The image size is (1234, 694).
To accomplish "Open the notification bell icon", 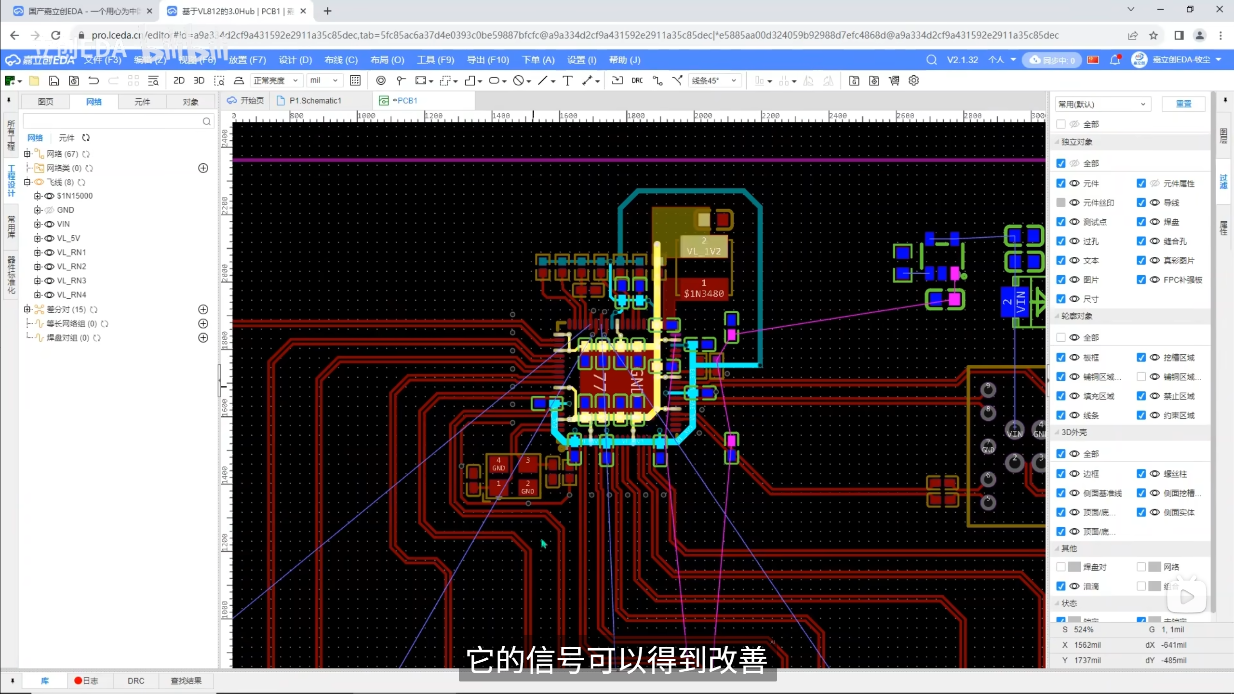I will click(1114, 60).
